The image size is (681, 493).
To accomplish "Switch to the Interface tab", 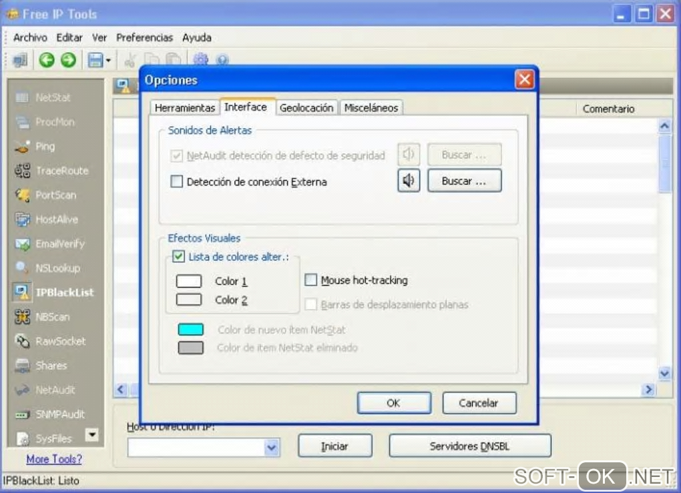I will (x=246, y=107).
